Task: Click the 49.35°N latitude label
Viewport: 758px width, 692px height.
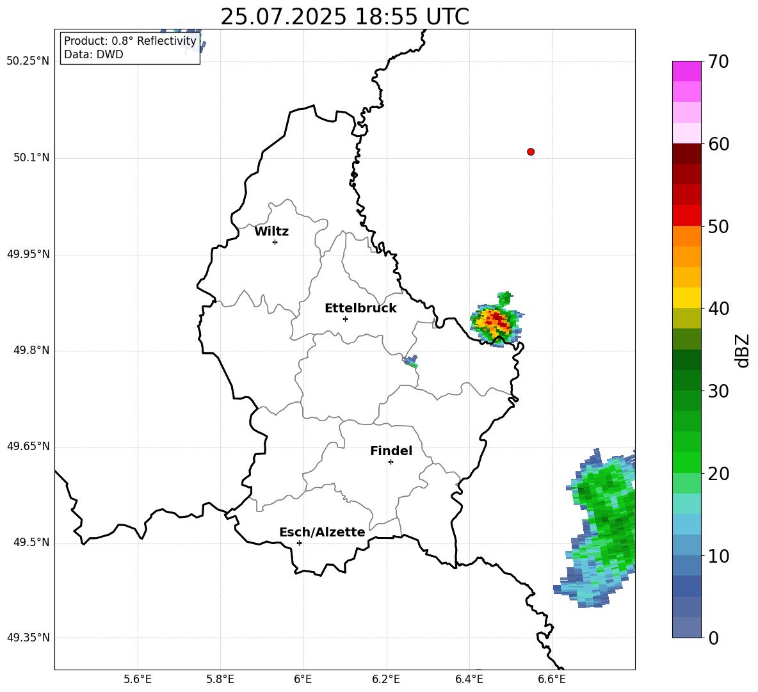Action: pyautogui.click(x=28, y=638)
